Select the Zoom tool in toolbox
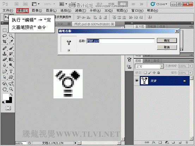The width and height of the screenshot is (195, 146). [11, 89]
